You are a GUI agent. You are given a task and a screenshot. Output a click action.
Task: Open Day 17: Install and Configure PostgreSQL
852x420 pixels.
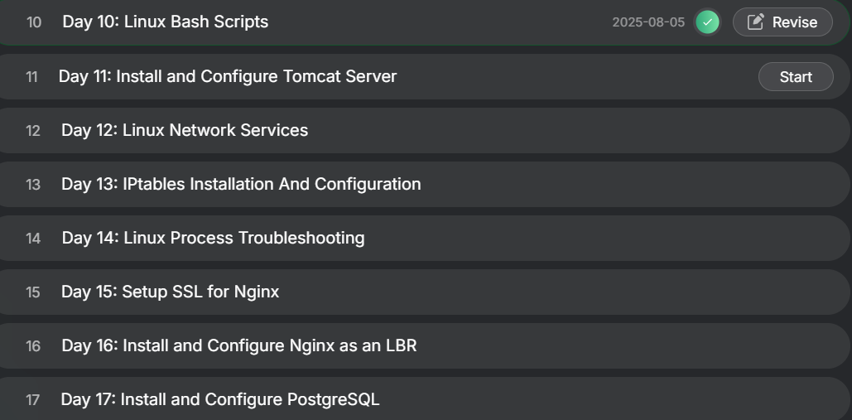219,399
